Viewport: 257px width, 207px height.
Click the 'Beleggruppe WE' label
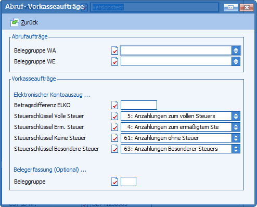35,61
